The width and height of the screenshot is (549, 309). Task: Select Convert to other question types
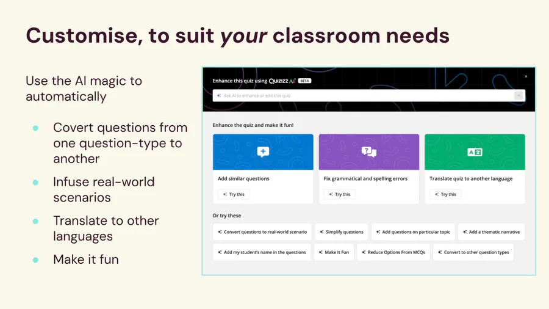point(473,252)
